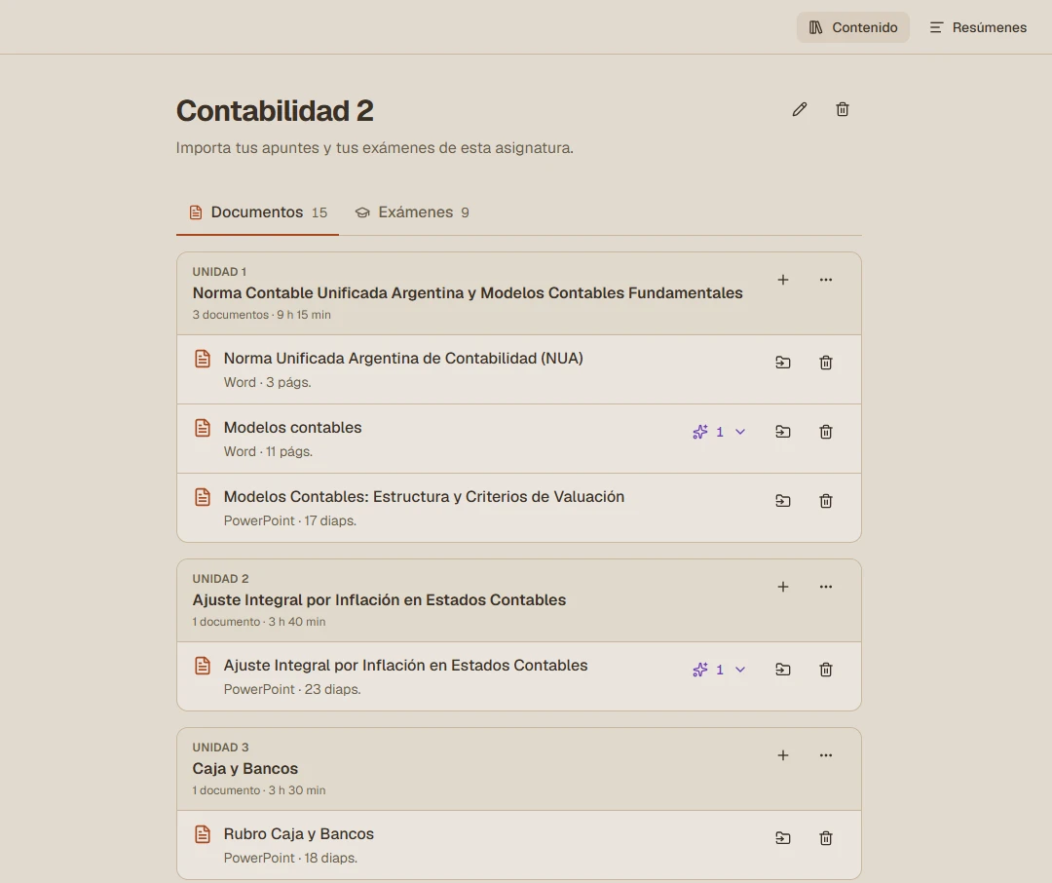
Task: Switch to the Resúmenes view
Action: click(978, 27)
